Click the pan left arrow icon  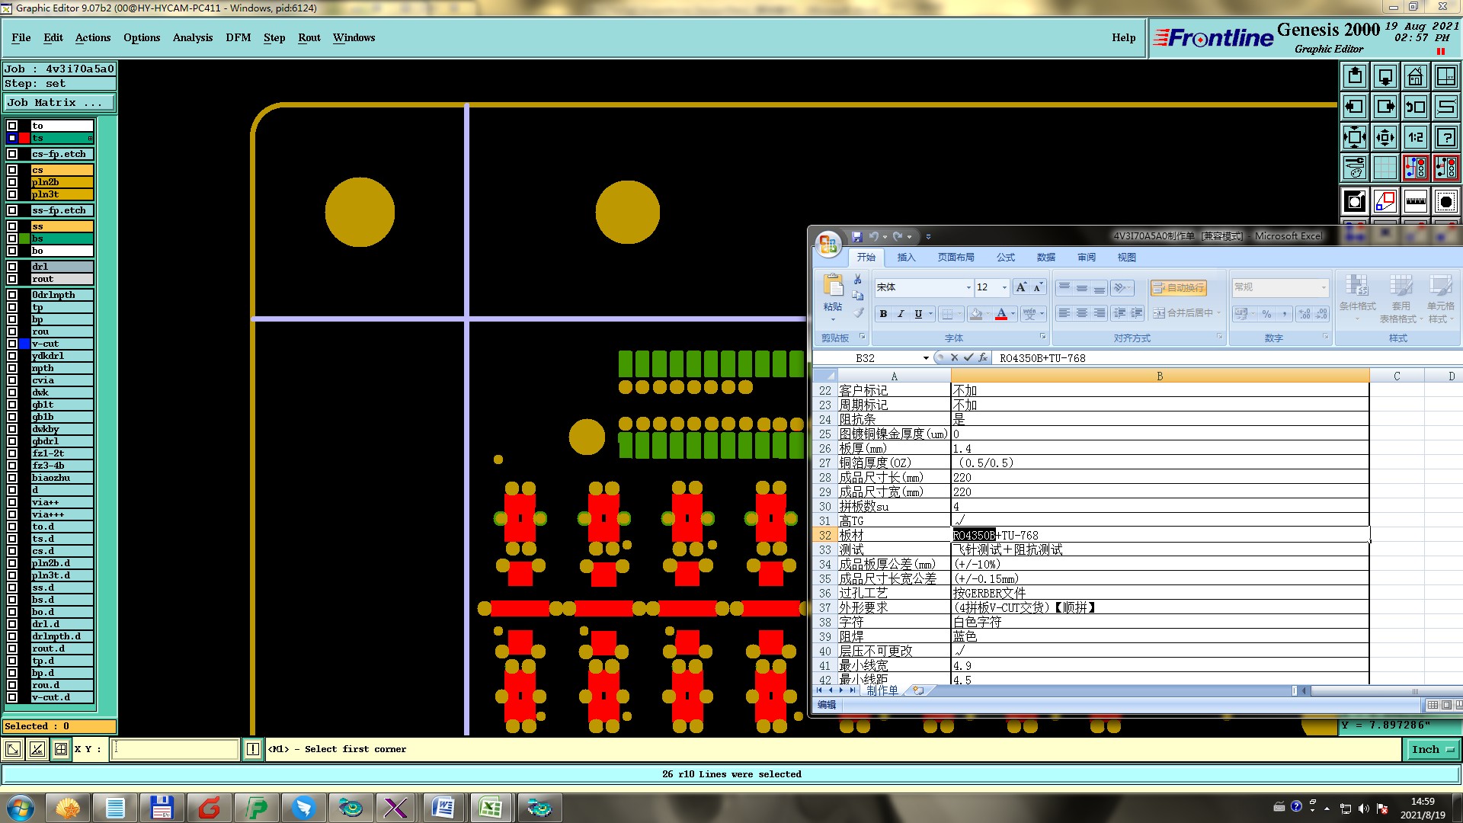pyautogui.click(x=1354, y=107)
